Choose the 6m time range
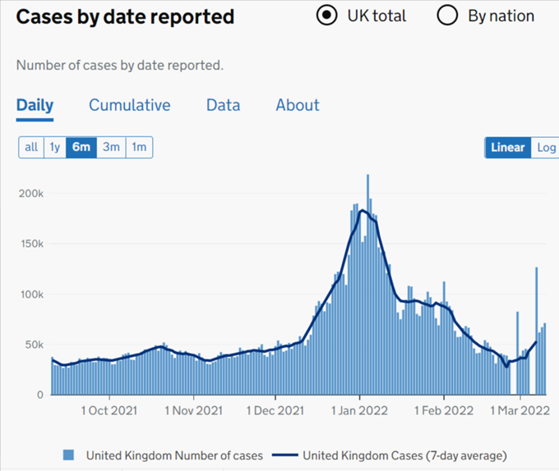 coord(81,148)
